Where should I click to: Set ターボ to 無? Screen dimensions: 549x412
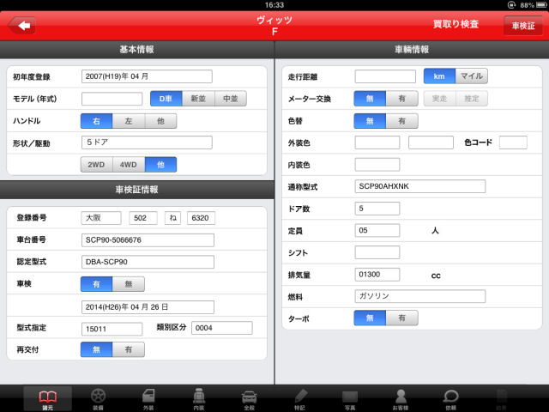(x=370, y=318)
